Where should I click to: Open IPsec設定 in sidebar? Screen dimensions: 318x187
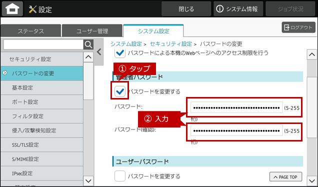coord(42,173)
